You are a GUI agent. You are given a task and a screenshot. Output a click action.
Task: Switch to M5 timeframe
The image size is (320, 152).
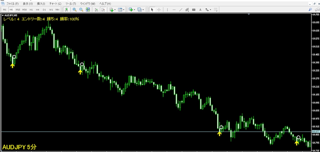pos(11,10)
